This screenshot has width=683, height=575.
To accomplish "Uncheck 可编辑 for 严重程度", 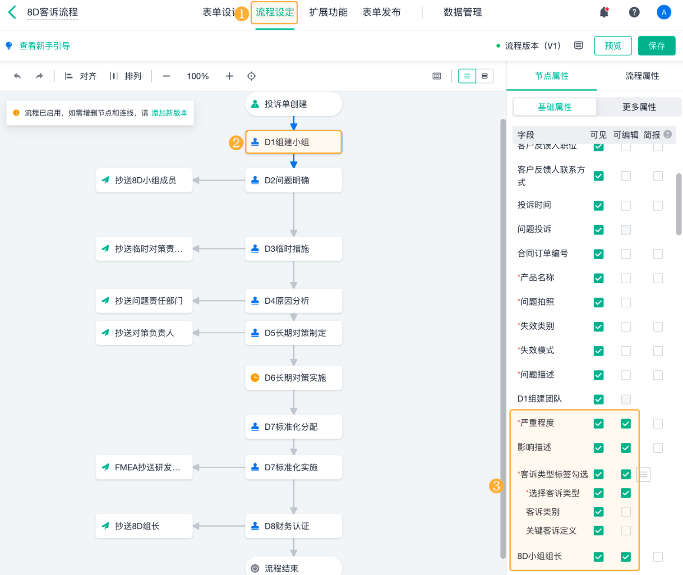I will 626,423.
